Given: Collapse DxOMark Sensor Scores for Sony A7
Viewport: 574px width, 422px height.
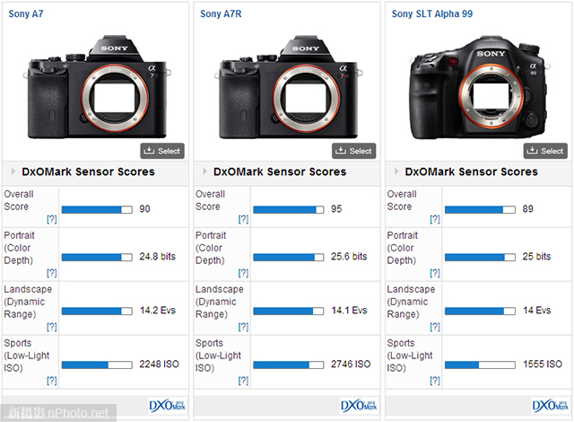Looking at the screenshot, I should click(13, 171).
